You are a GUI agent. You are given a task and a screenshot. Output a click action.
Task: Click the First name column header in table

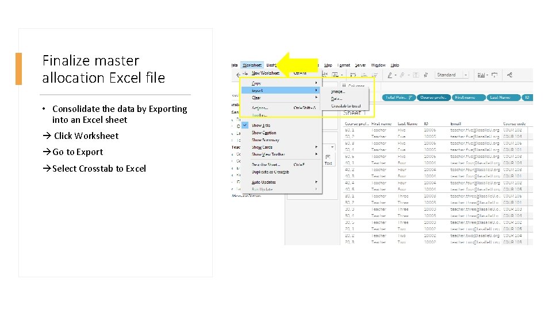point(381,124)
